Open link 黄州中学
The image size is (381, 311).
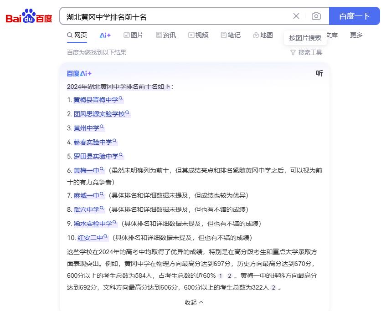click(x=89, y=128)
